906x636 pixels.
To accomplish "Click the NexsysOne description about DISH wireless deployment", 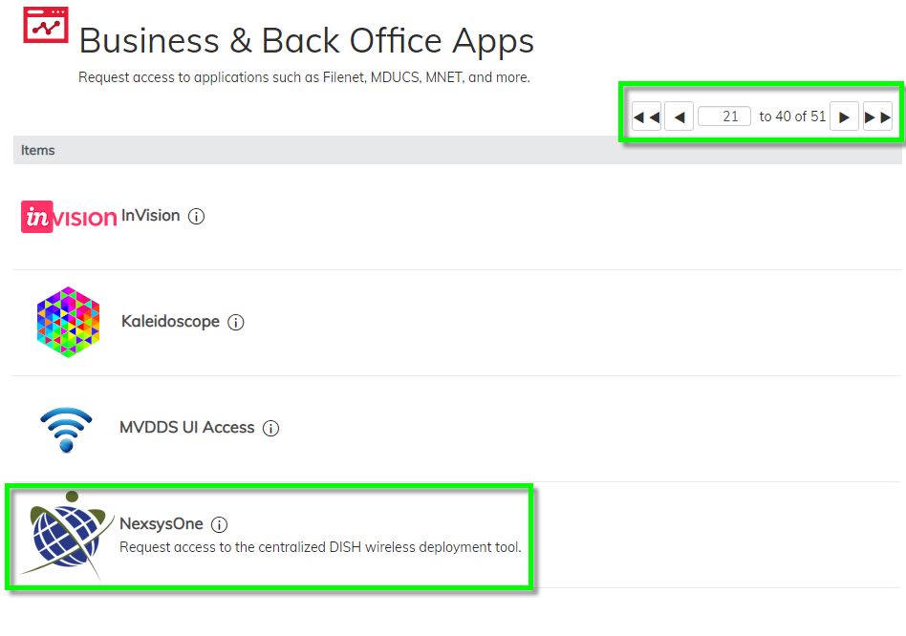I will coord(320,547).
